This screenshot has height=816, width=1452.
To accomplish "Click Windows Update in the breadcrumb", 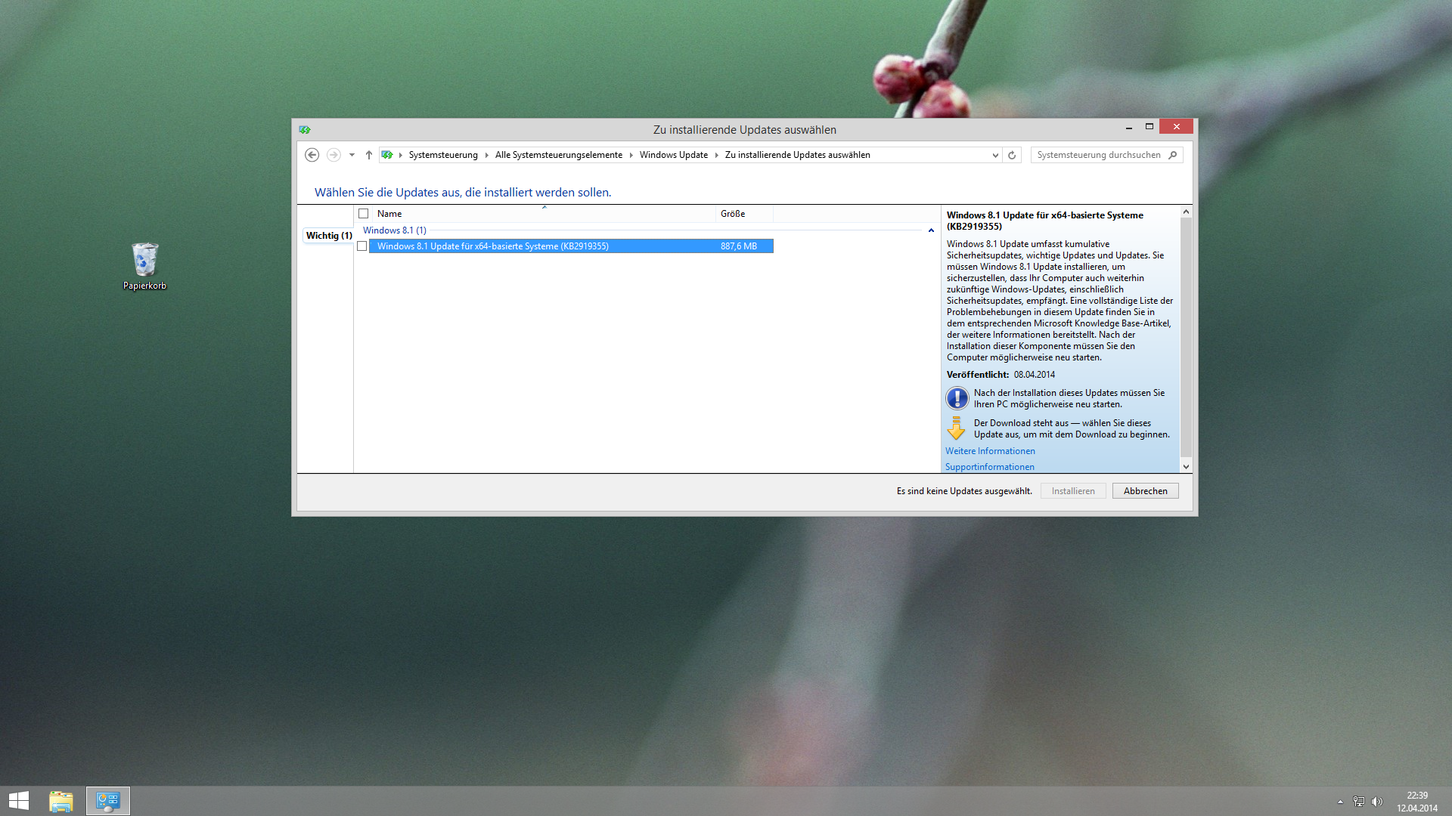I will click(x=674, y=155).
